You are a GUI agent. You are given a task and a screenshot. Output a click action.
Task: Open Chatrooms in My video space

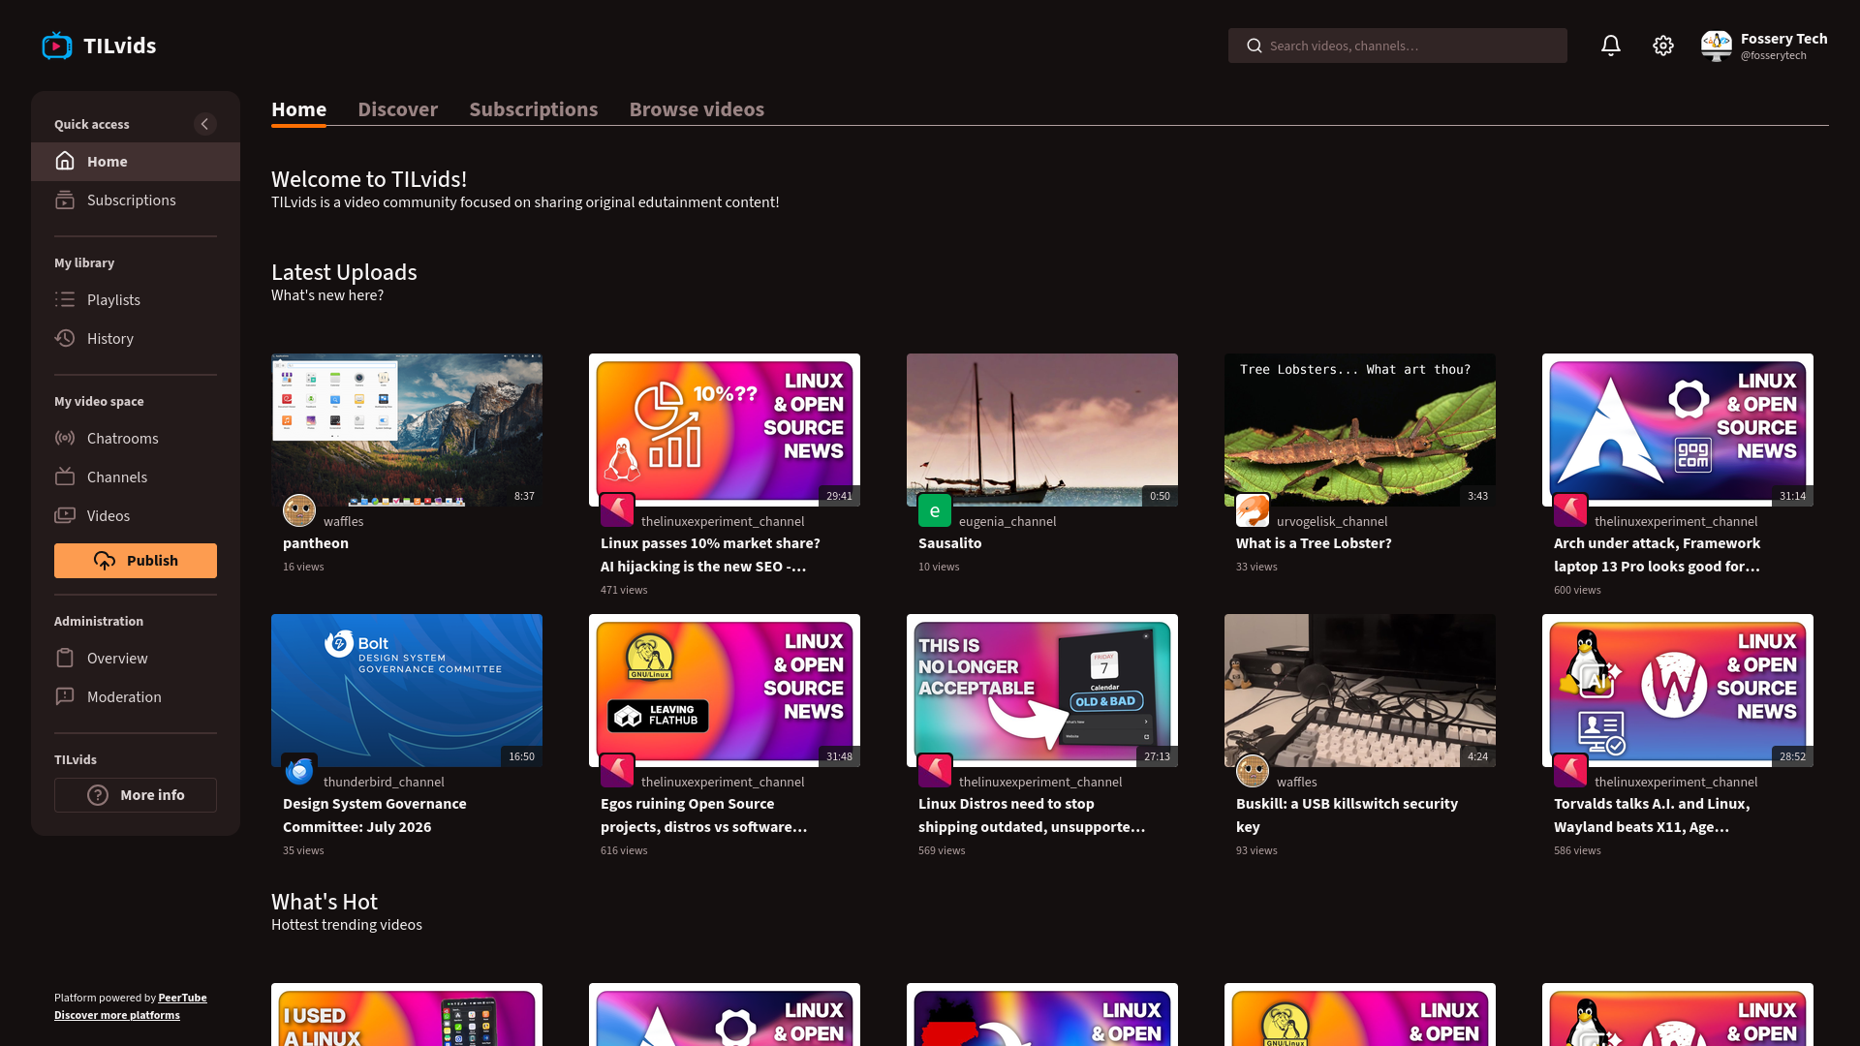(x=136, y=438)
